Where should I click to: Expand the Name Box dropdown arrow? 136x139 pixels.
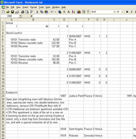coord(20,16)
